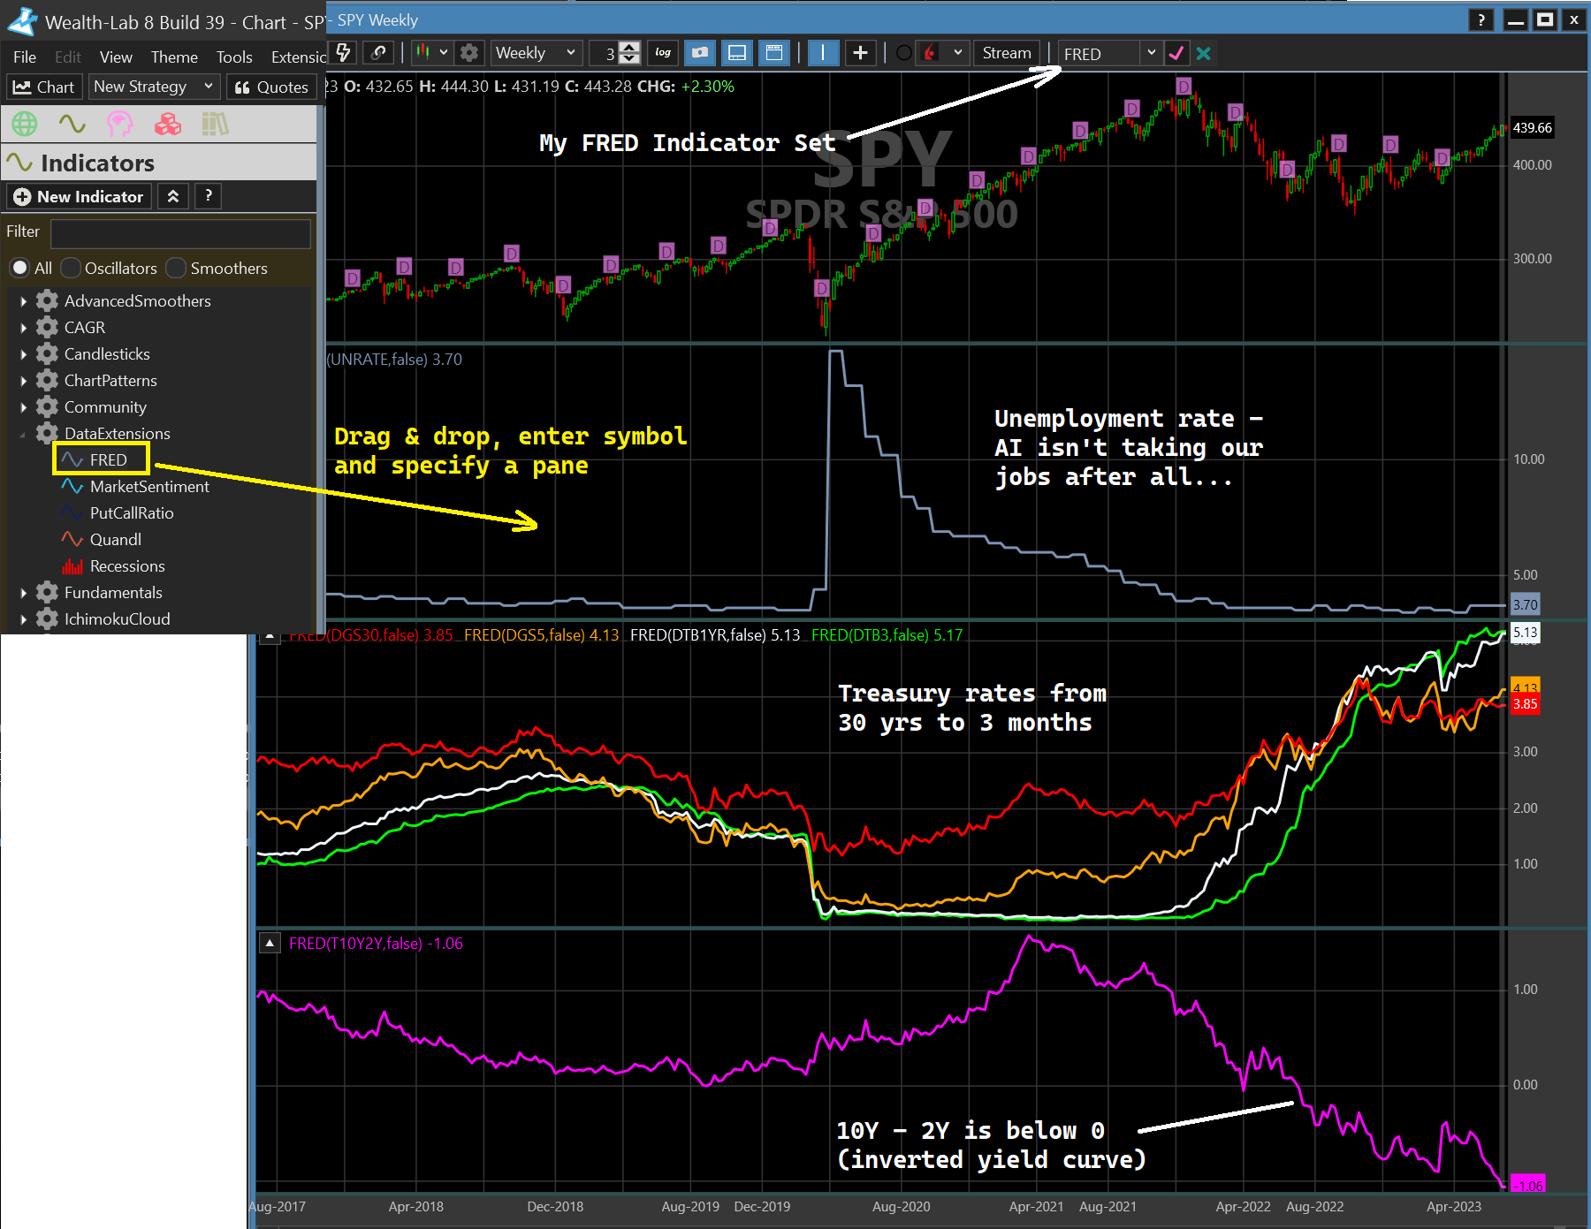The image size is (1591, 1229).
Task: Select the building blocks icon in the sidebar
Action: tap(168, 124)
